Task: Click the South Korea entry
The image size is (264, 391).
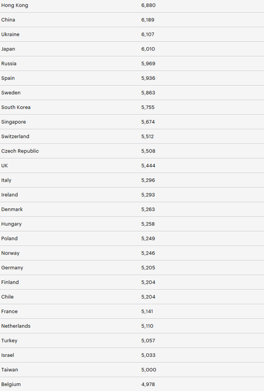Action: [16, 107]
